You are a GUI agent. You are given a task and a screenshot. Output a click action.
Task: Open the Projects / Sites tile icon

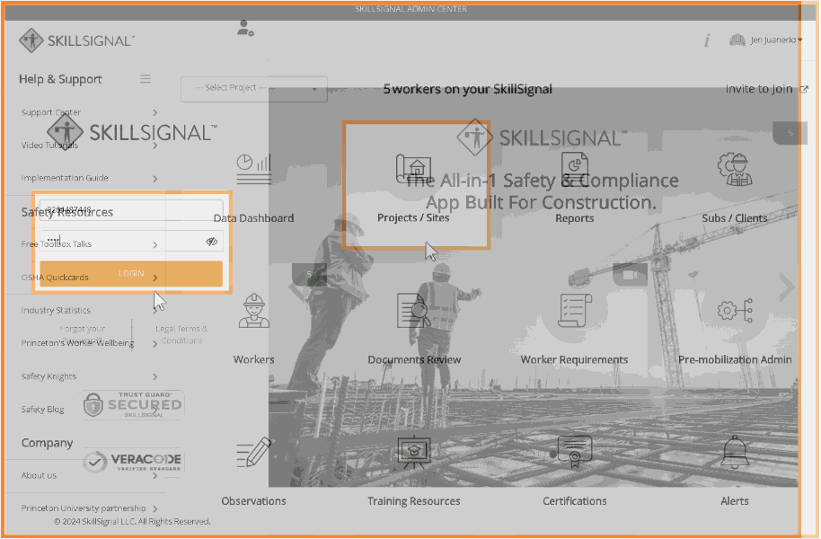(x=415, y=169)
